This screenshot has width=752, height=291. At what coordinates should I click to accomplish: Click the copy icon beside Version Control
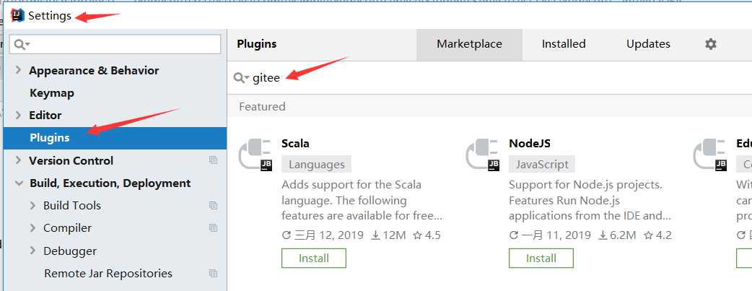pyautogui.click(x=214, y=160)
